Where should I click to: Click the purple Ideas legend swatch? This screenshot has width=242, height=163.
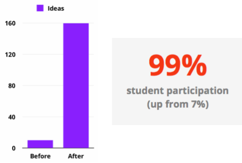coord(40,8)
